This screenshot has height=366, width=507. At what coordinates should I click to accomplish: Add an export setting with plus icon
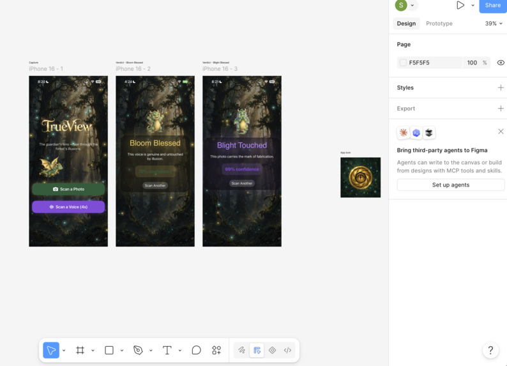click(x=501, y=109)
